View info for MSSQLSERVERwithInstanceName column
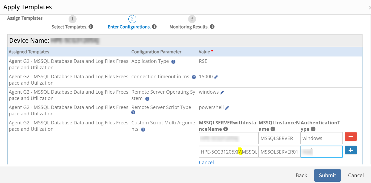Image resolution: width=371 pixels, height=183 pixels. coord(225,129)
